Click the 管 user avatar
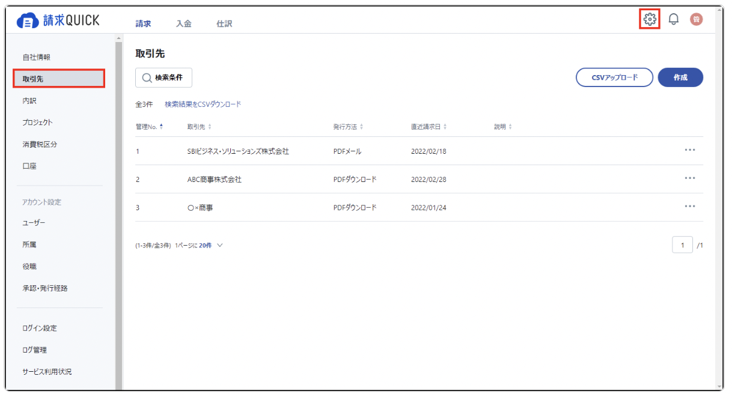The width and height of the screenshot is (732, 400). [696, 18]
